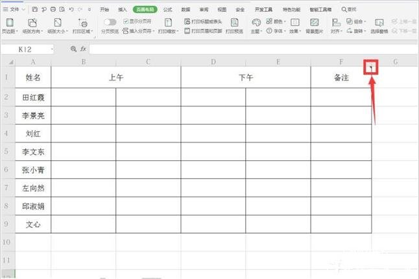
Task: Select column A header
Action: pyautogui.click(x=33, y=62)
